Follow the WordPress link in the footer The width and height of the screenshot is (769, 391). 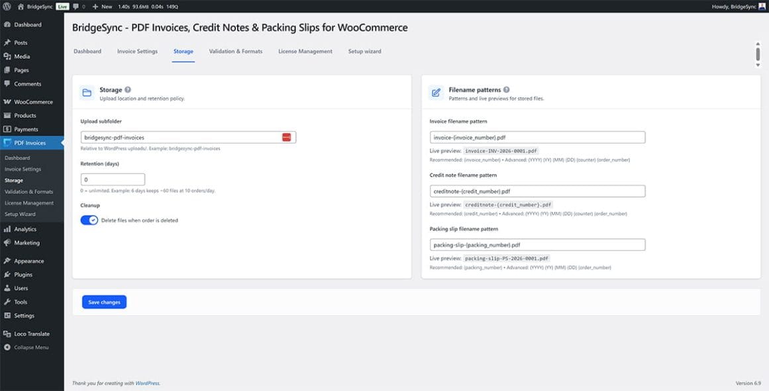147,383
